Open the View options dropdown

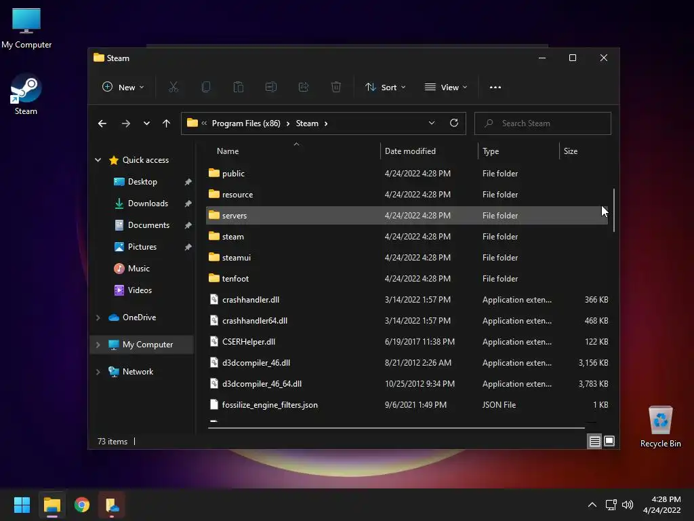click(x=446, y=88)
